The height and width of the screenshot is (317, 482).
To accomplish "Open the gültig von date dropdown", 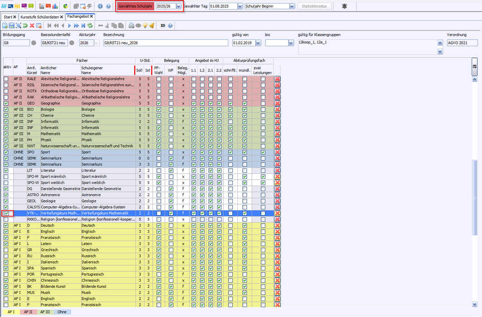I will (258, 43).
